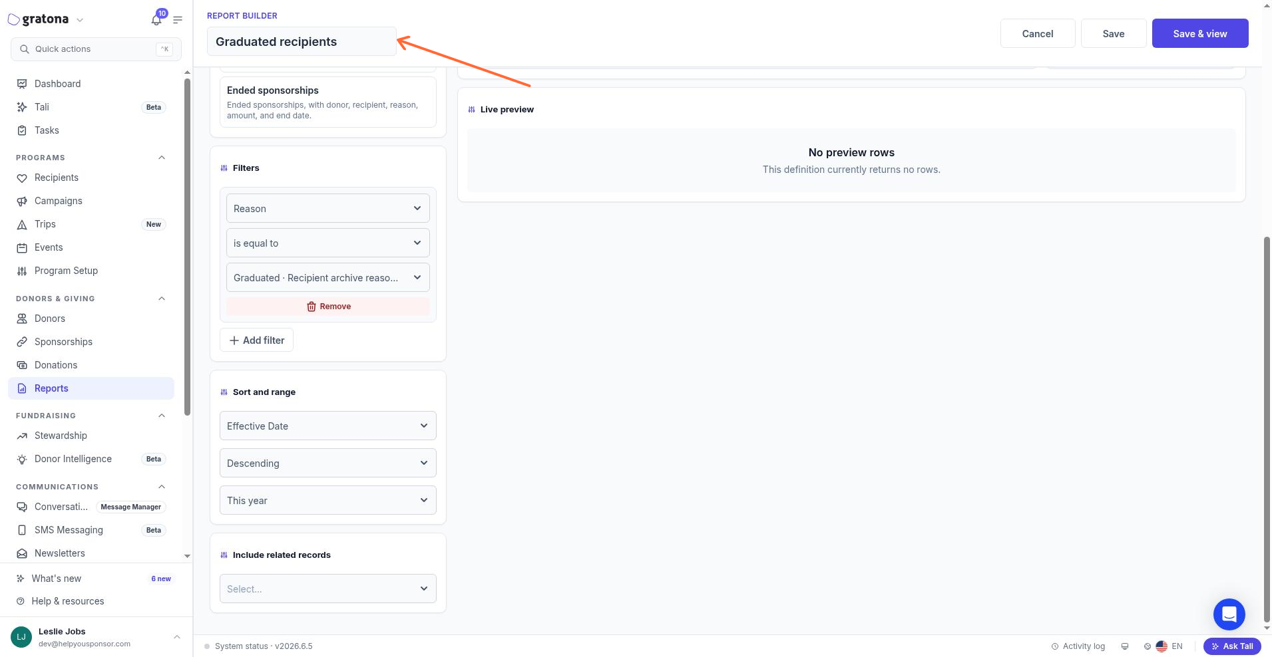Click the Sponsorships link icon
Screen dimensions: 1272x657
point(22,342)
